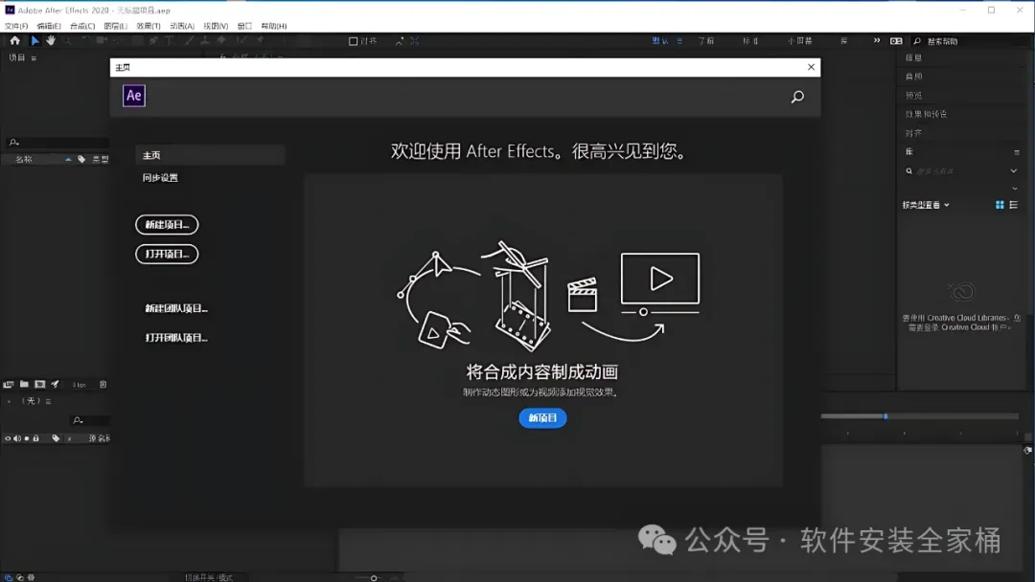This screenshot has height=582, width=1035.
Task: Toggle the eye visibility column in timeline
Action: [x=8, y=438]
